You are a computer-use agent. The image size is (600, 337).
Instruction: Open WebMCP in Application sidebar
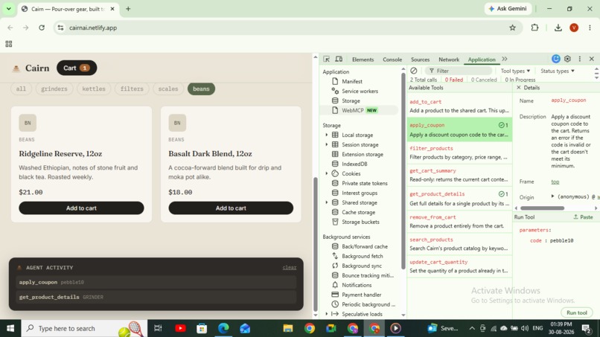coord(359,110)
